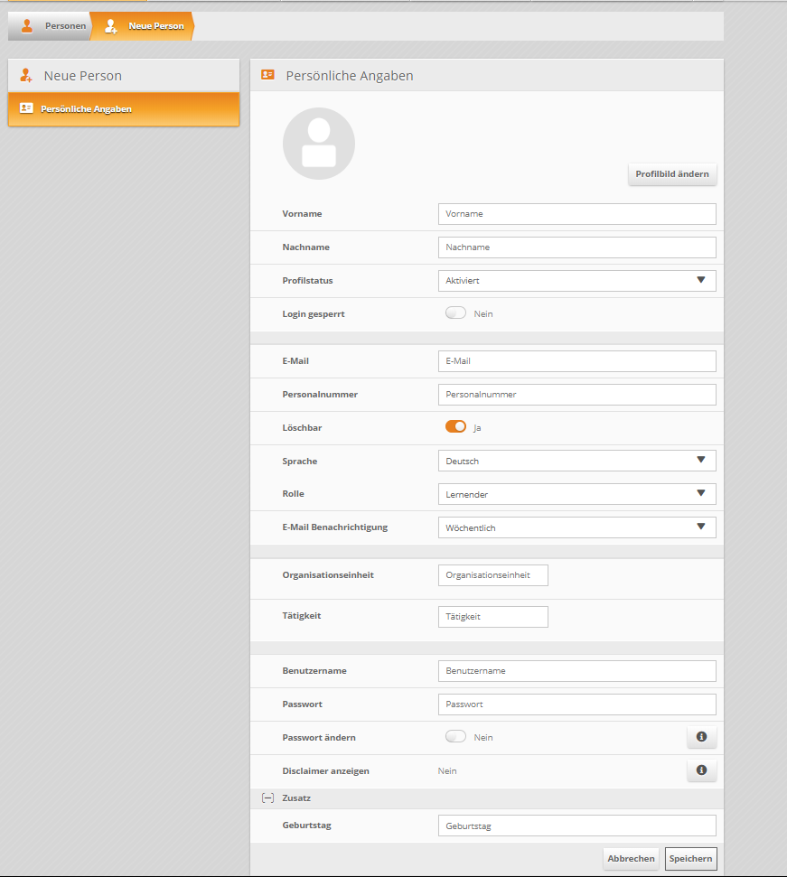Go back to Personen breadcrumb

click(x=65, y=26)
